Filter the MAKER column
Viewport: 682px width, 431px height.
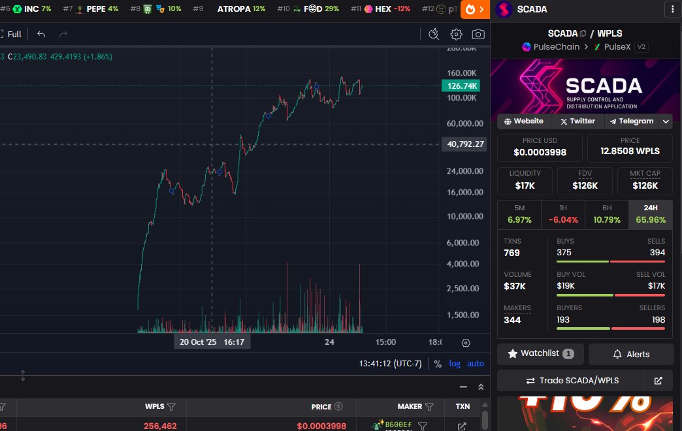(429, 407)
